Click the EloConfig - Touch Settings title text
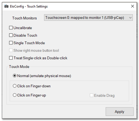Viewport: 139px width, 121px height. [29, 7]
